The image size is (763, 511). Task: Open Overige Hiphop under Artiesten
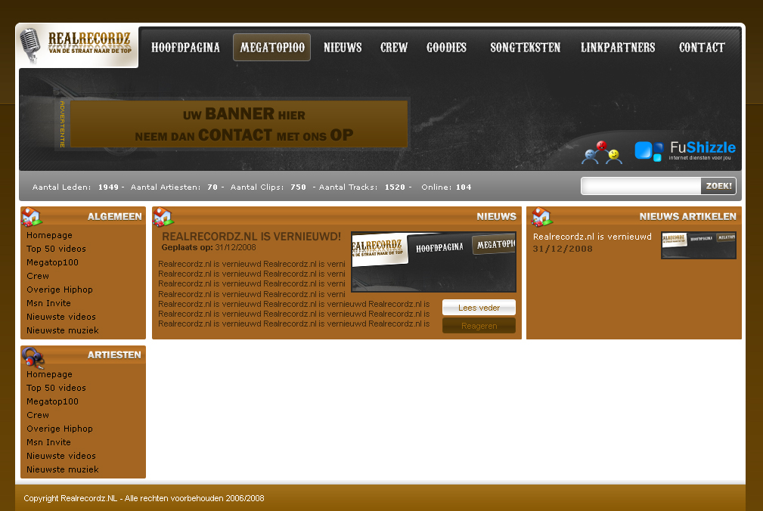[x=60, y=429]
